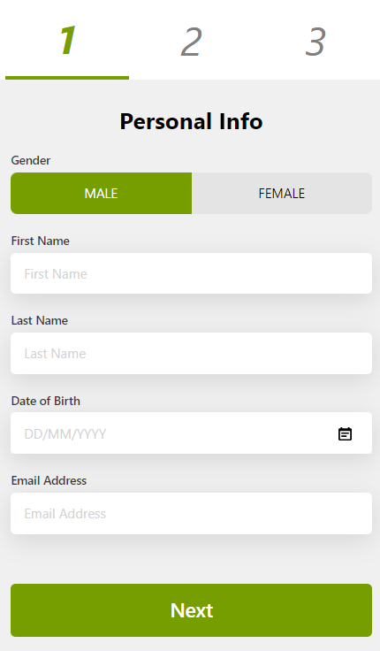Open the calendar date picker icon
Viewport: 380px width, 651px height.
(345, 434)
